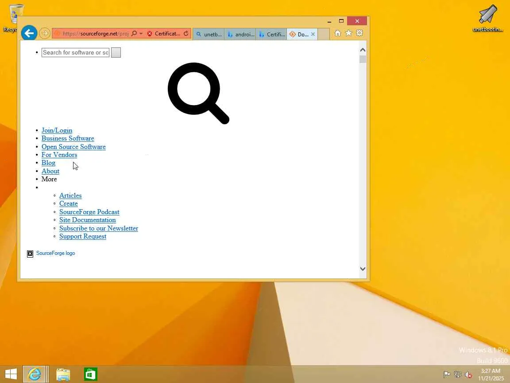View the Certificate error security report
The image size is (510, 383).
164,34
